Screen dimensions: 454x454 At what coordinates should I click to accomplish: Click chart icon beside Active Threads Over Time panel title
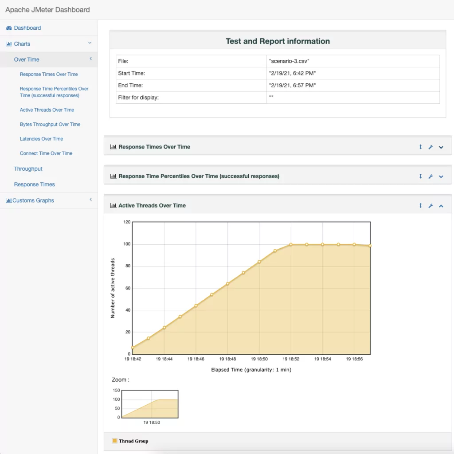(x=113, y=206)
